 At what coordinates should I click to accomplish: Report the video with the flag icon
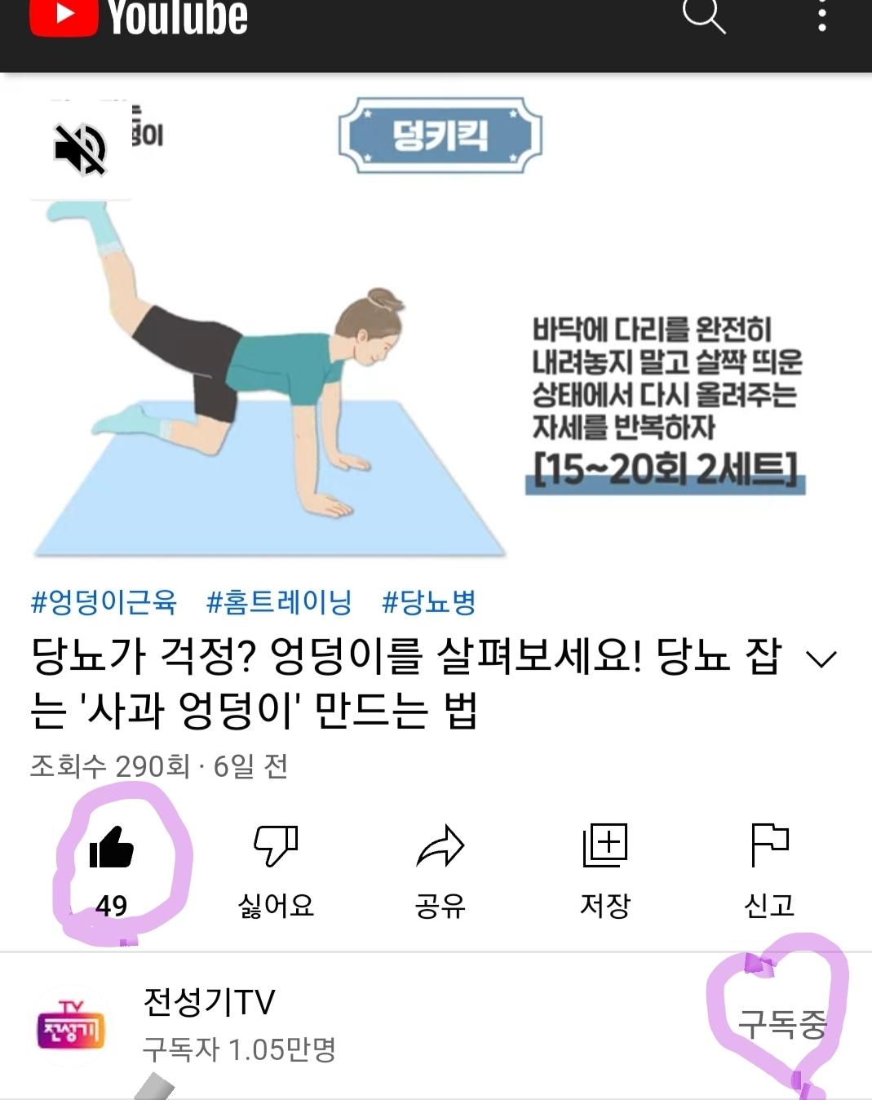[x=769, y=845]
